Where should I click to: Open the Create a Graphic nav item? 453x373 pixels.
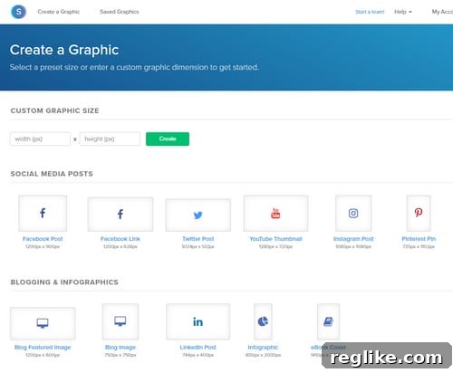[x=59, y=12]
